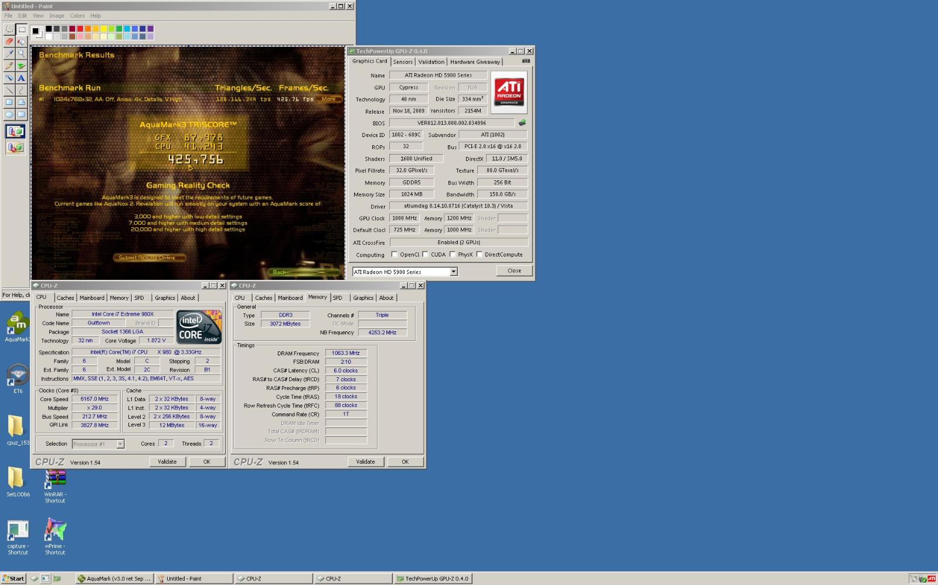Open the ET6 desktop shortcut
Screen dimensions: 938x585
pos(18,378)
